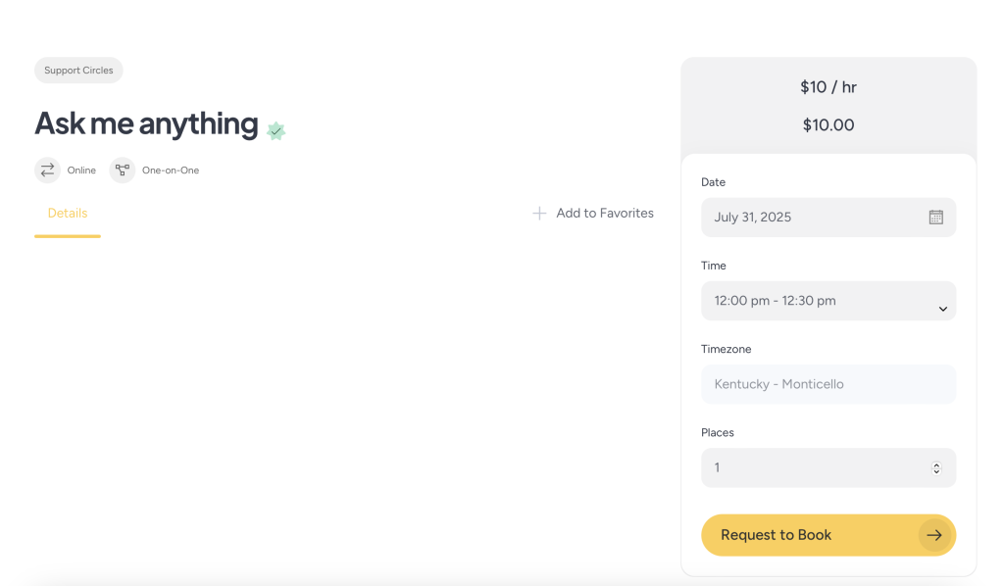Click the One-on-One network icon
1004x586 pixels.
123,171
